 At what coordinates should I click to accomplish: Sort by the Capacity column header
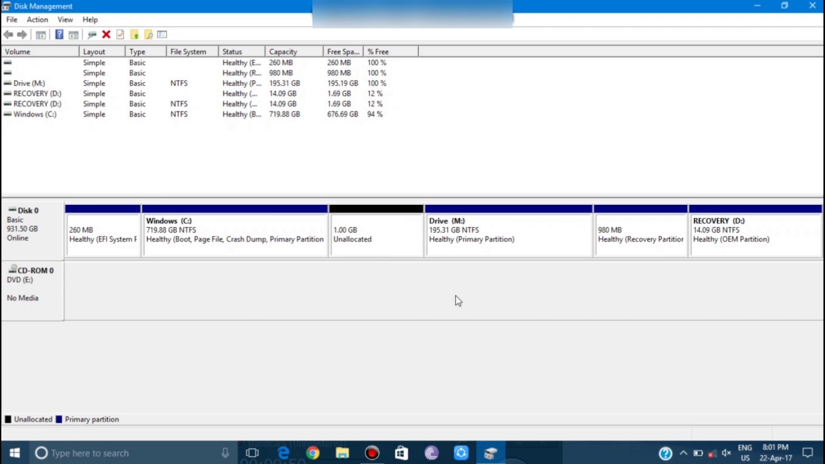tap(294, 52)
